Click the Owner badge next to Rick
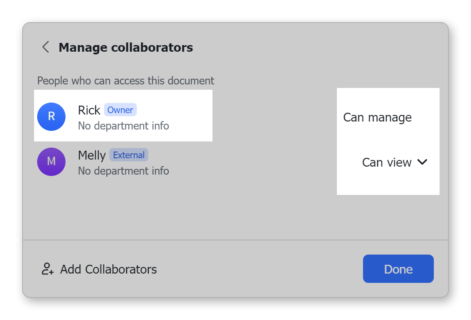Viewport: 471px width, 320px height. [x=120, y=110]
